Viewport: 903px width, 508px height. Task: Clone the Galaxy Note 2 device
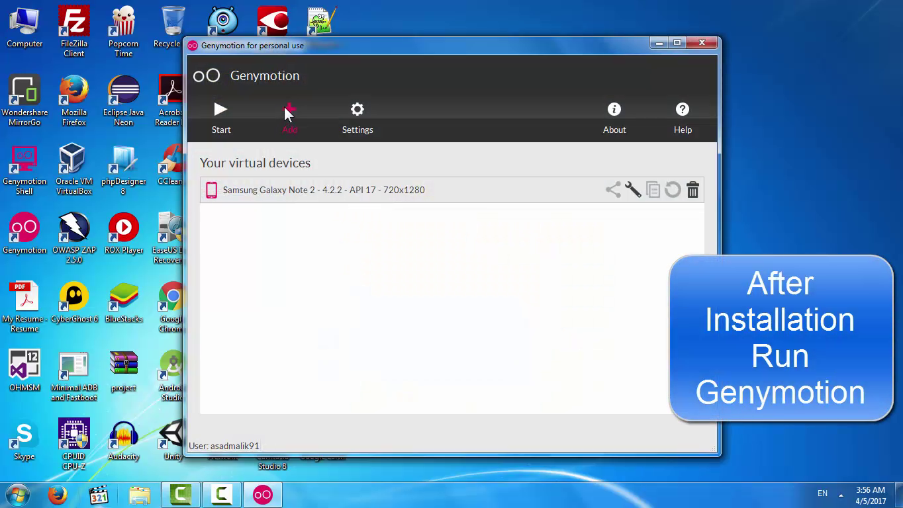point(653,190)
